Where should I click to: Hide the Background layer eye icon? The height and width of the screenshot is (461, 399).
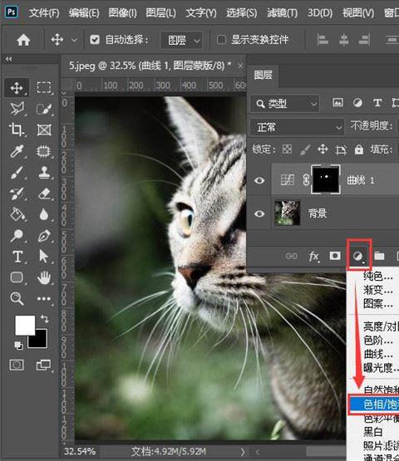259,213
